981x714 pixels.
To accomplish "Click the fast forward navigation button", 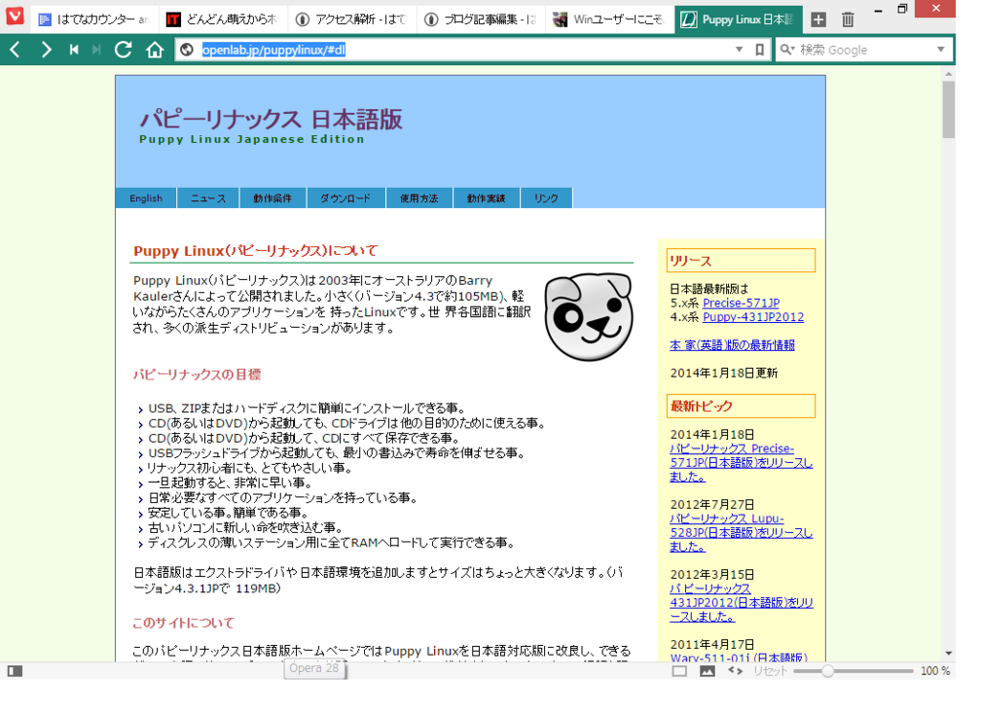I will (97, 50).
